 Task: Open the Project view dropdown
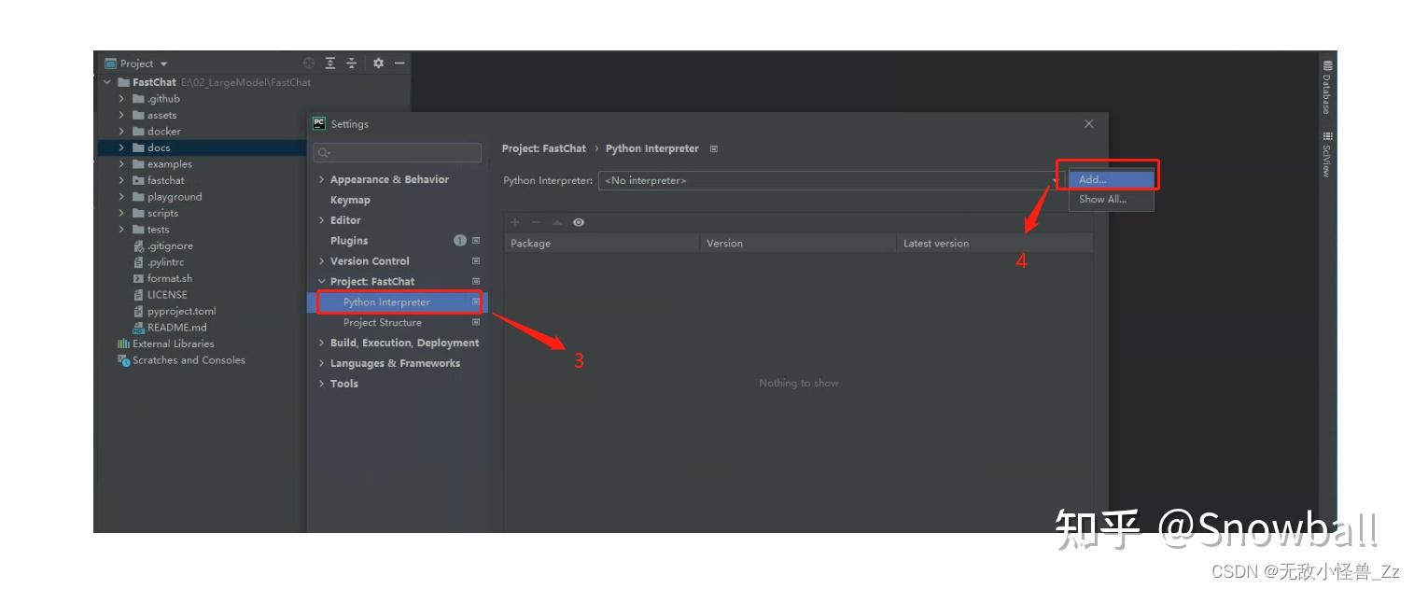(x=136, y=63)
